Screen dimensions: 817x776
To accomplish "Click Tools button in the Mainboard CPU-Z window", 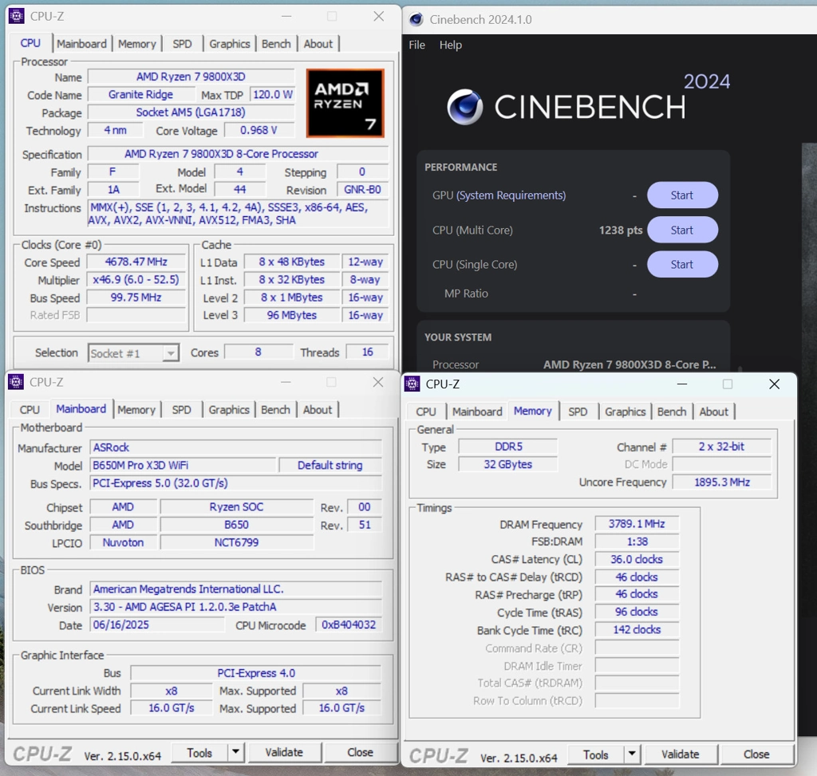I will coord(199,753).
